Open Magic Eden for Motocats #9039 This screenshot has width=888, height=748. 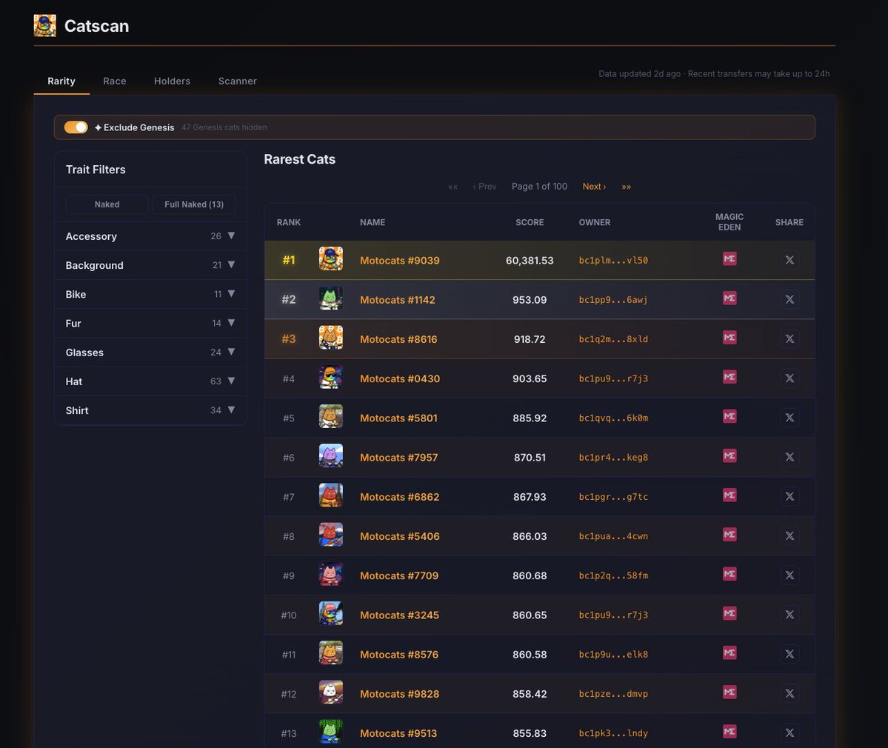tap(730, 259)
